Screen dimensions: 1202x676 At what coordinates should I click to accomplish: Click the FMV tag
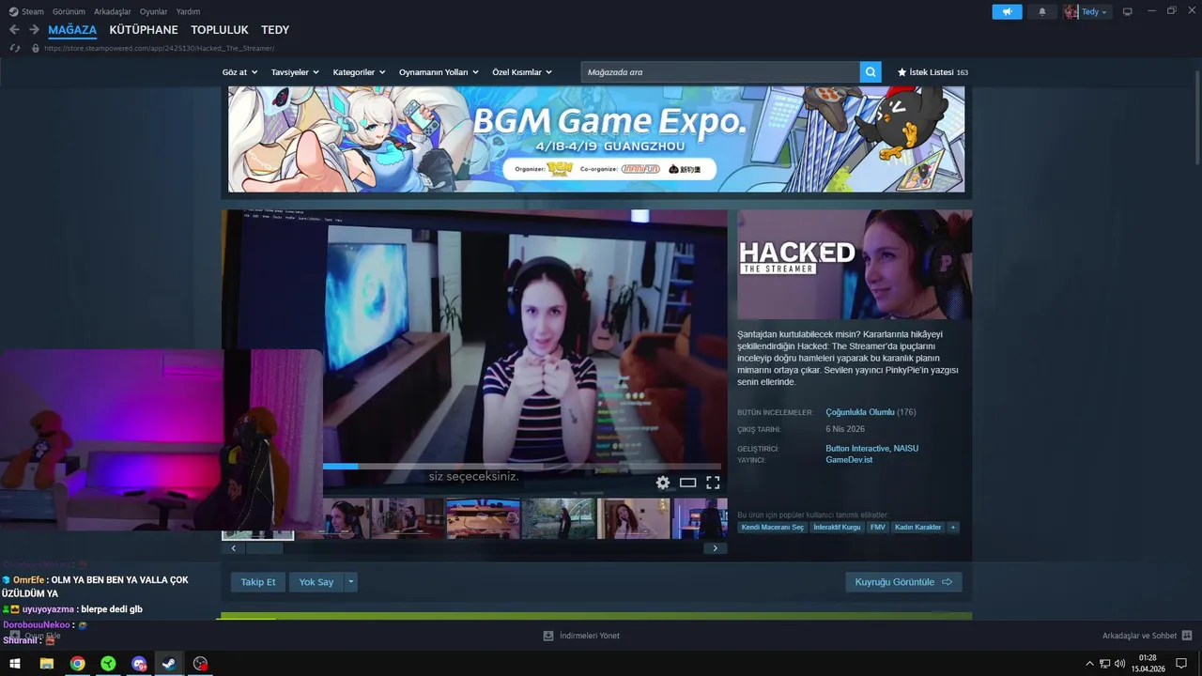click(x=878, y=528)
